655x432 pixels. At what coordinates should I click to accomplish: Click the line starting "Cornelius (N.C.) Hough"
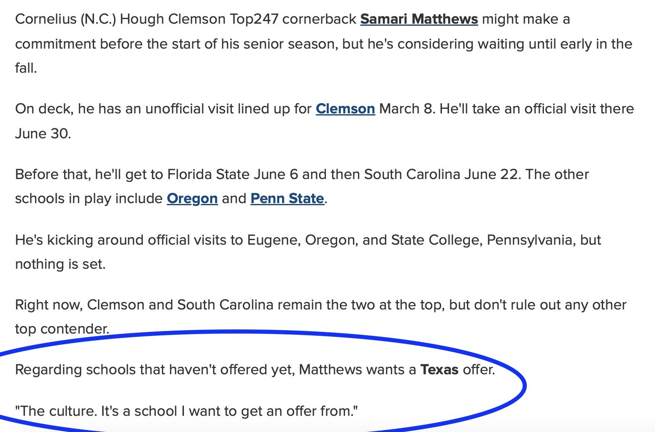(x=293, y=19)
